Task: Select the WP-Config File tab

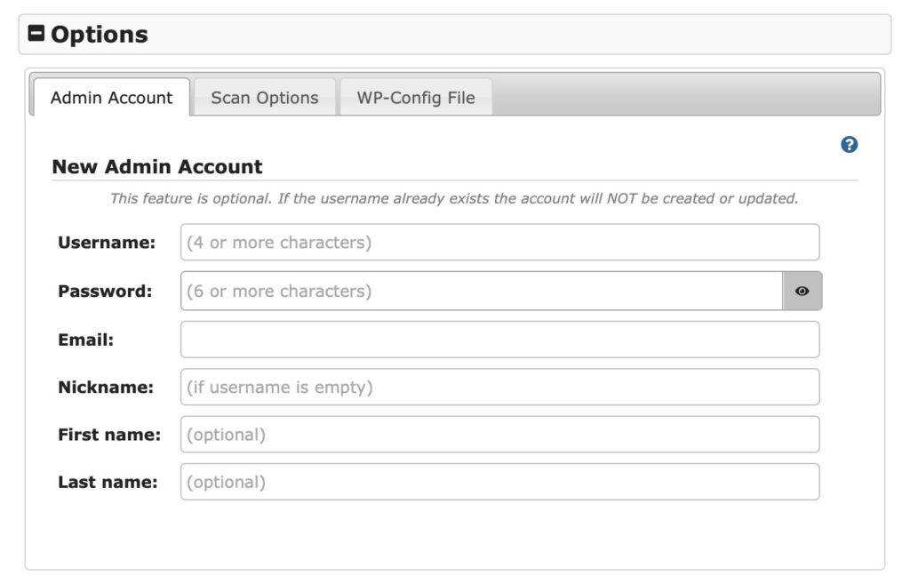Action: coord(416,98)
